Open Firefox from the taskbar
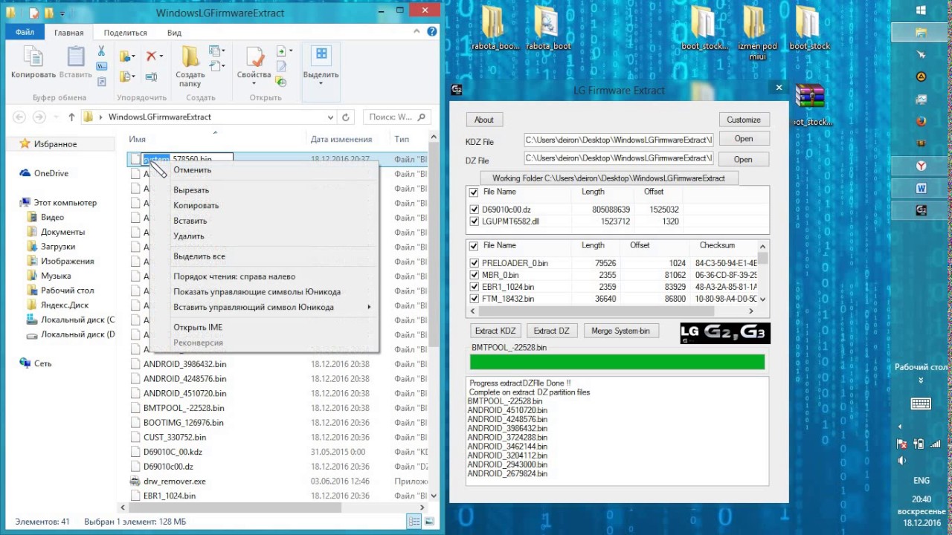The height and width of the screenshot is (535, 952). [921, 121]
